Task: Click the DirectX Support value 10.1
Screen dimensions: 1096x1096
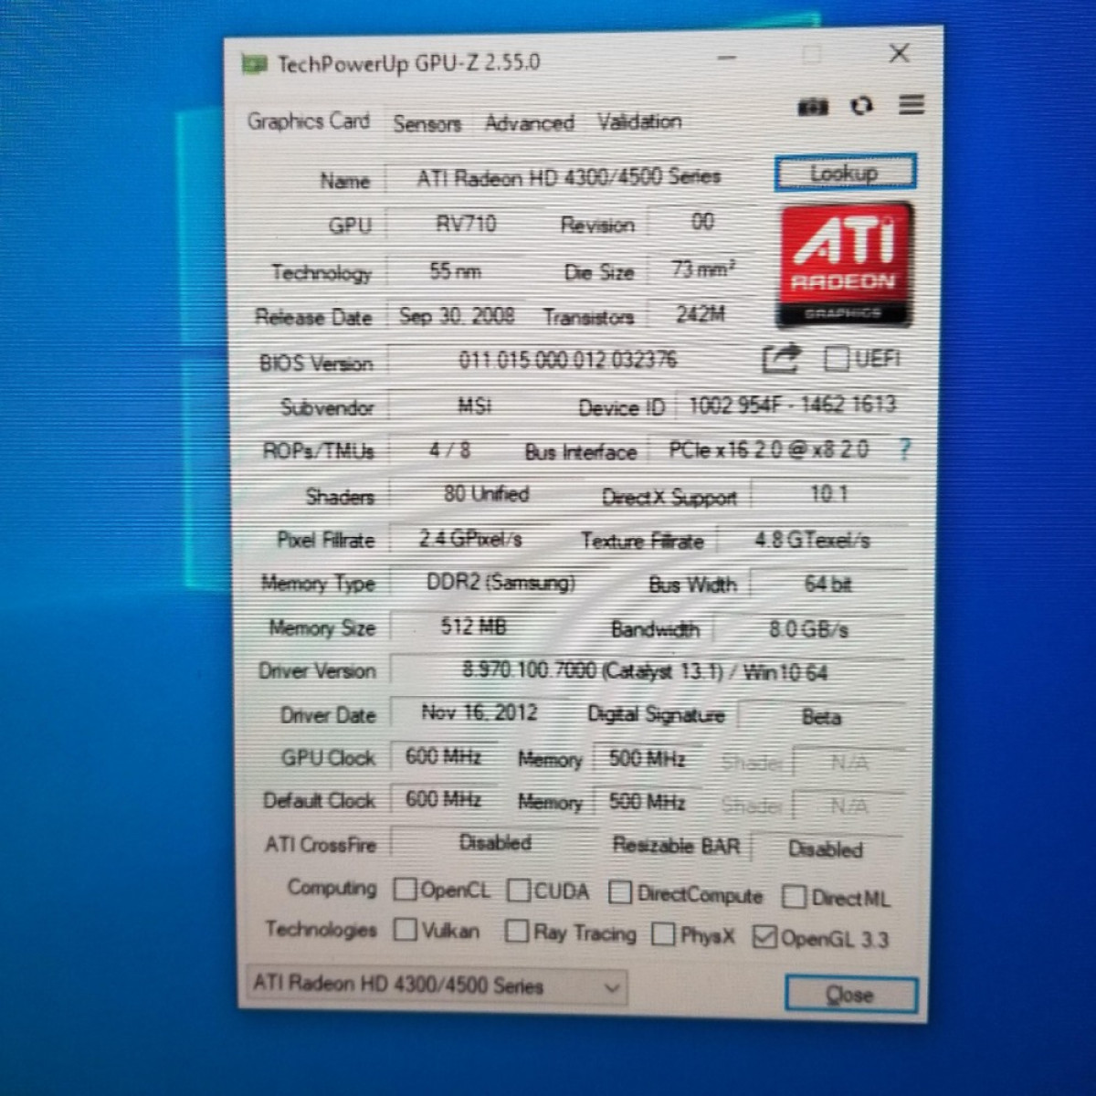Action: pyautogui.click(x=828, y=494)
